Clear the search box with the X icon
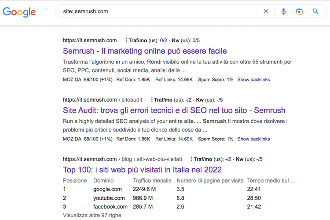 point(266,11)
